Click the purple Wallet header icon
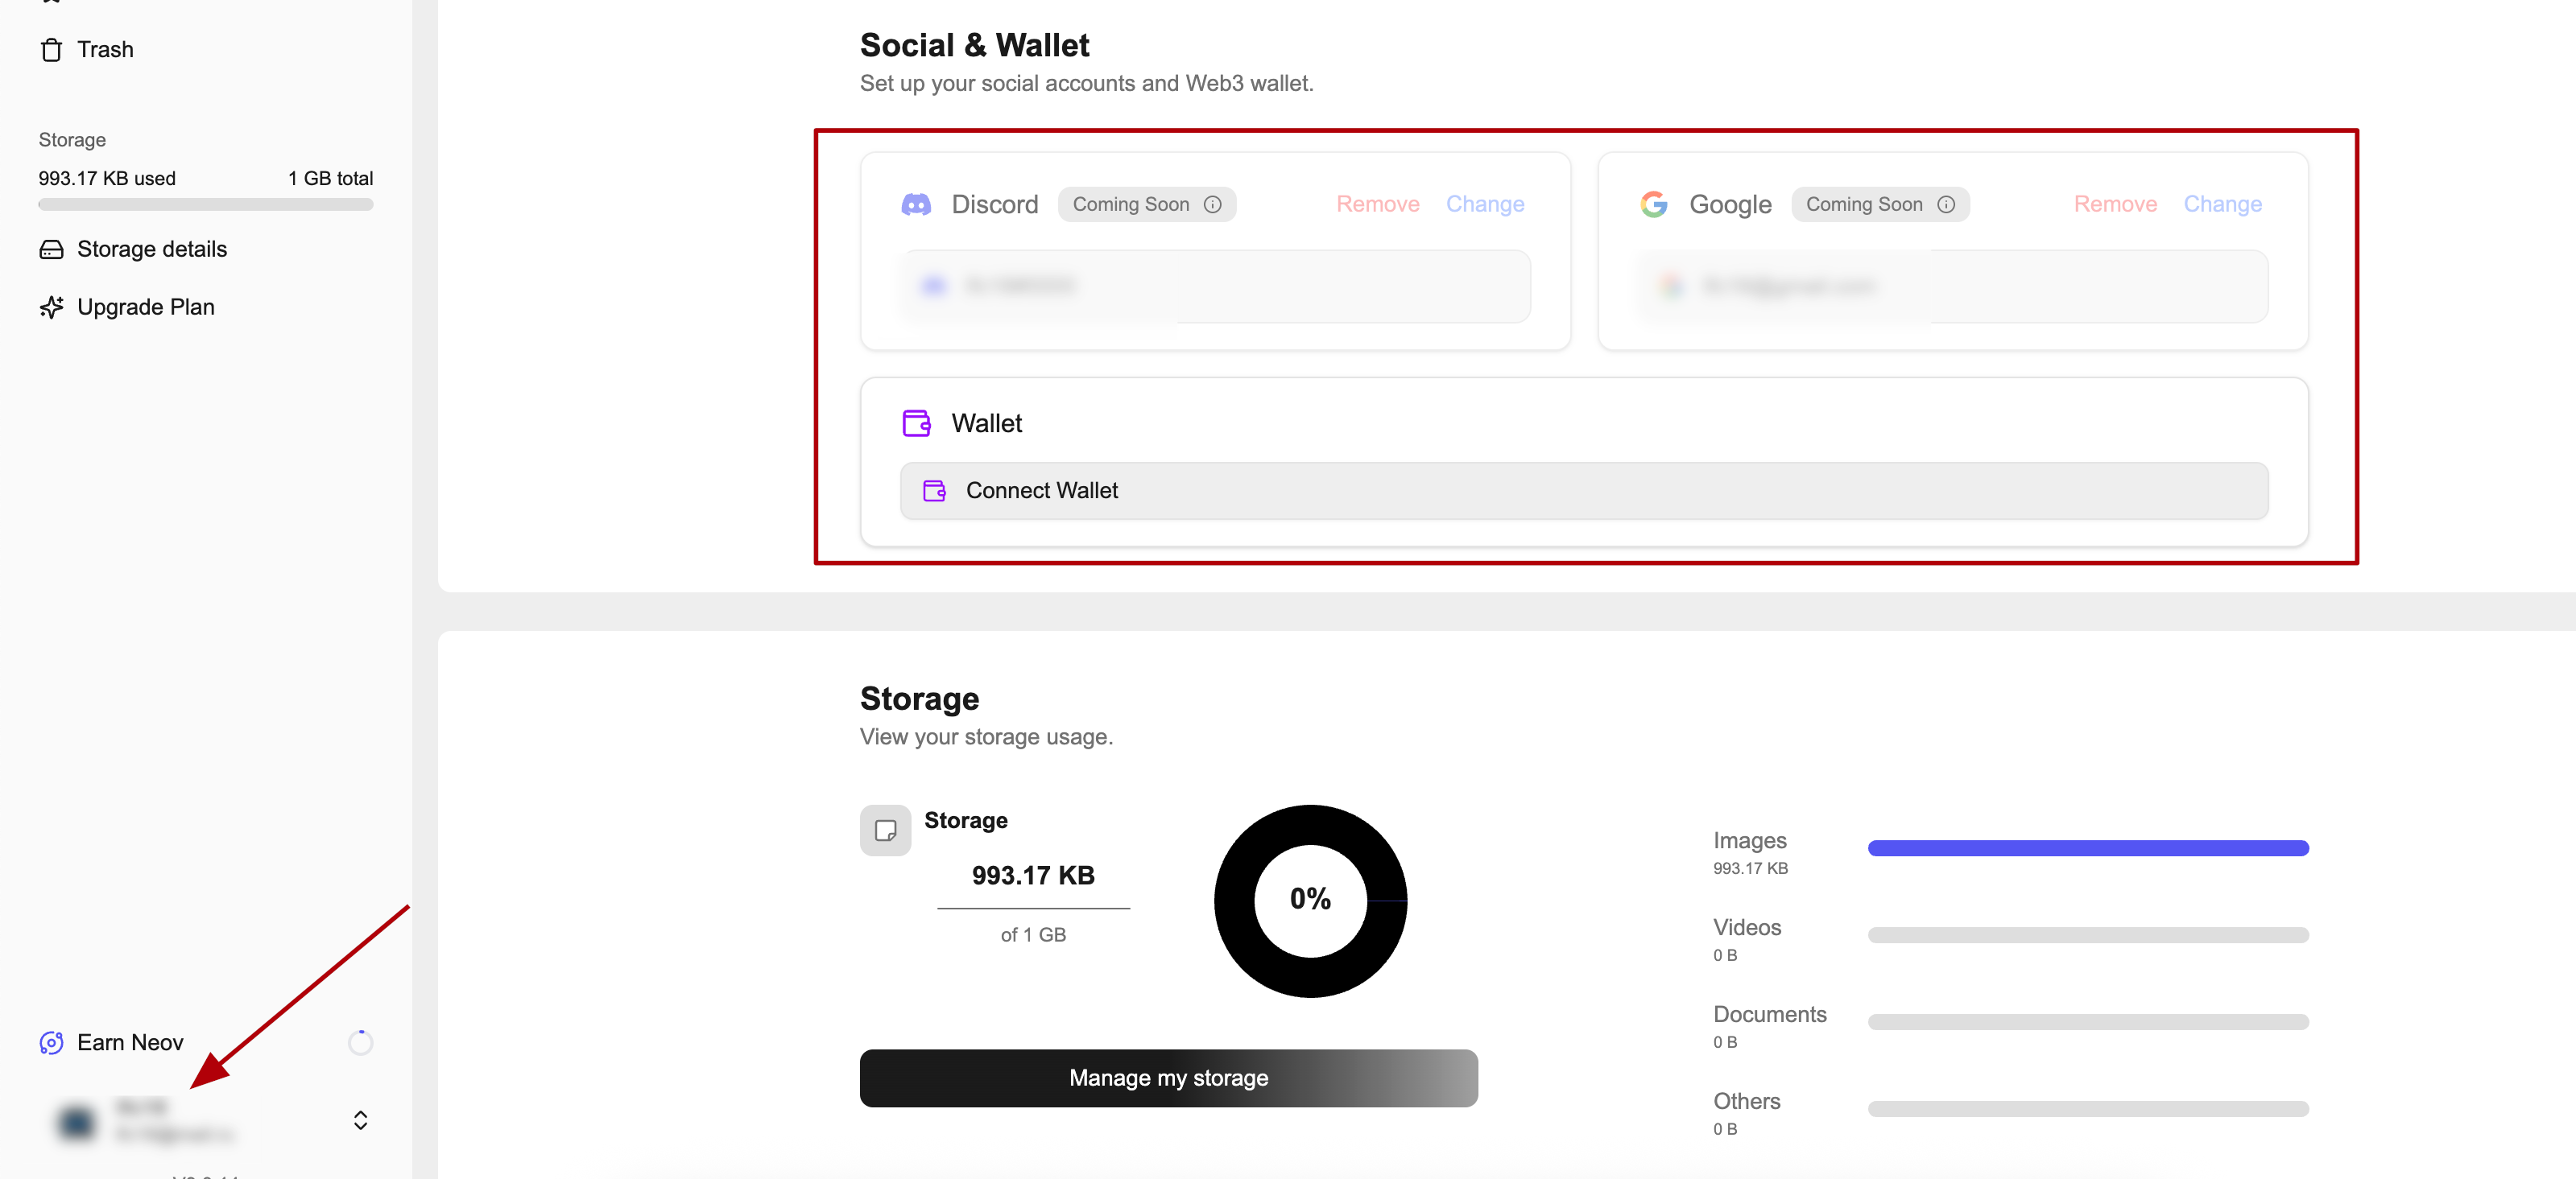The image size is (2576, 1179). click(916, 423)
